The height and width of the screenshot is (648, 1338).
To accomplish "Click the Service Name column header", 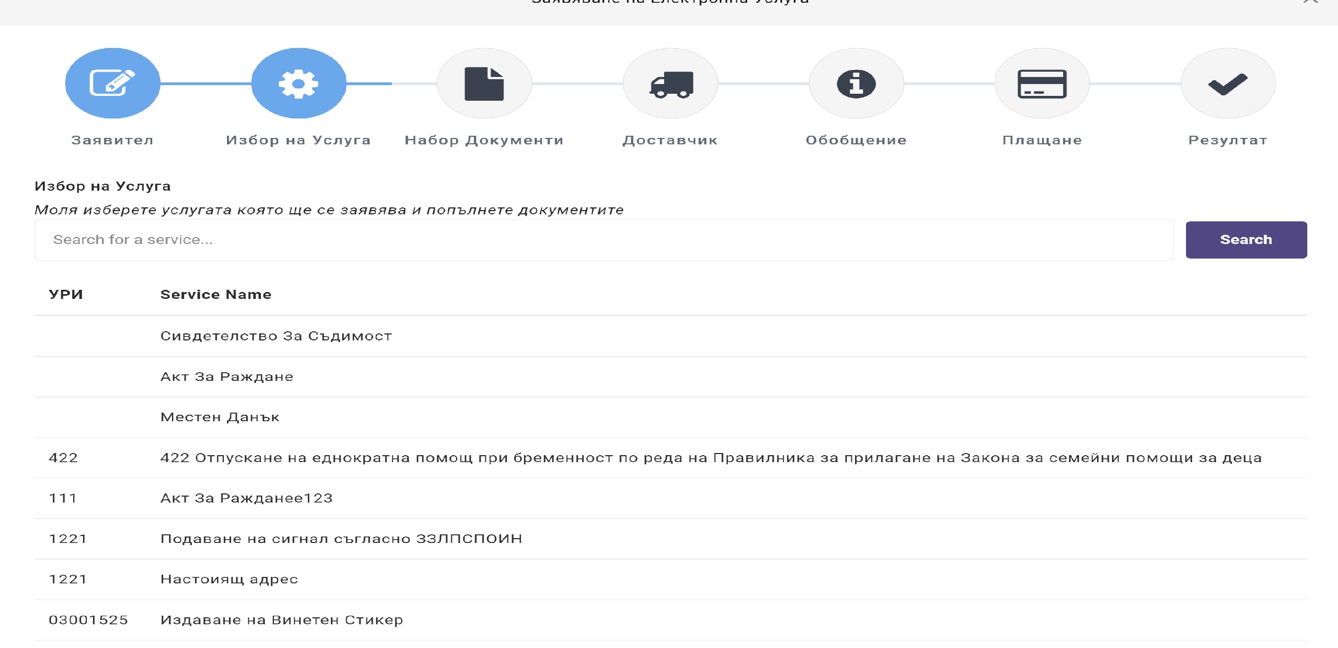I will (x=216, y=295).
